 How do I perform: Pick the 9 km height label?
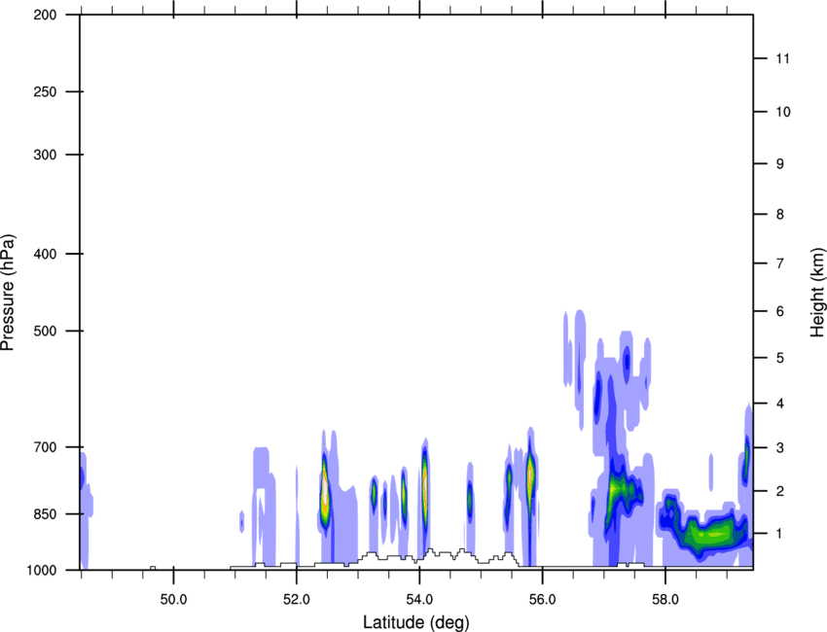click(780, 164)
